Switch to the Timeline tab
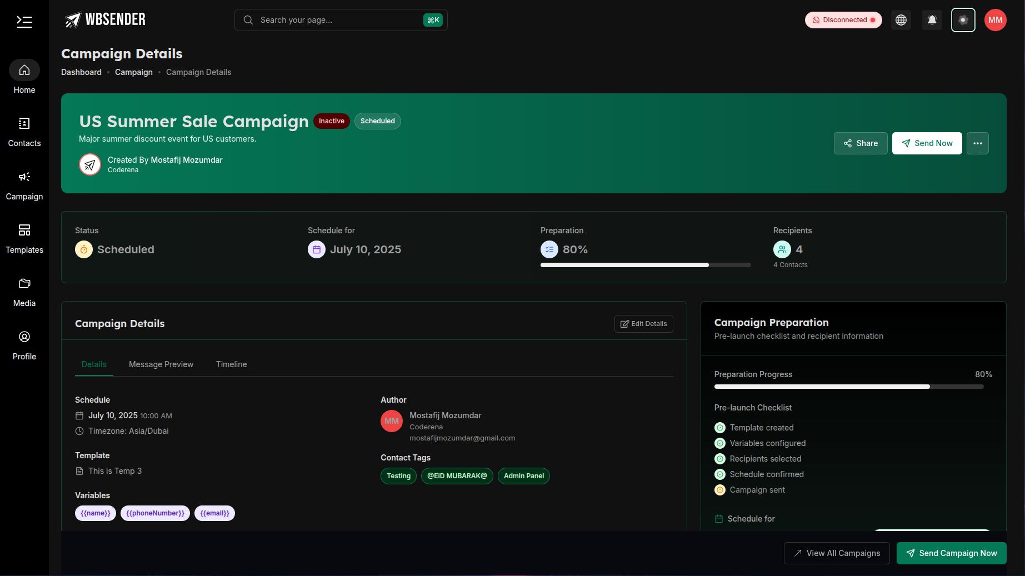Viewport: 1025px width, 576px height. pyautogui.click(x=231, y=364)
